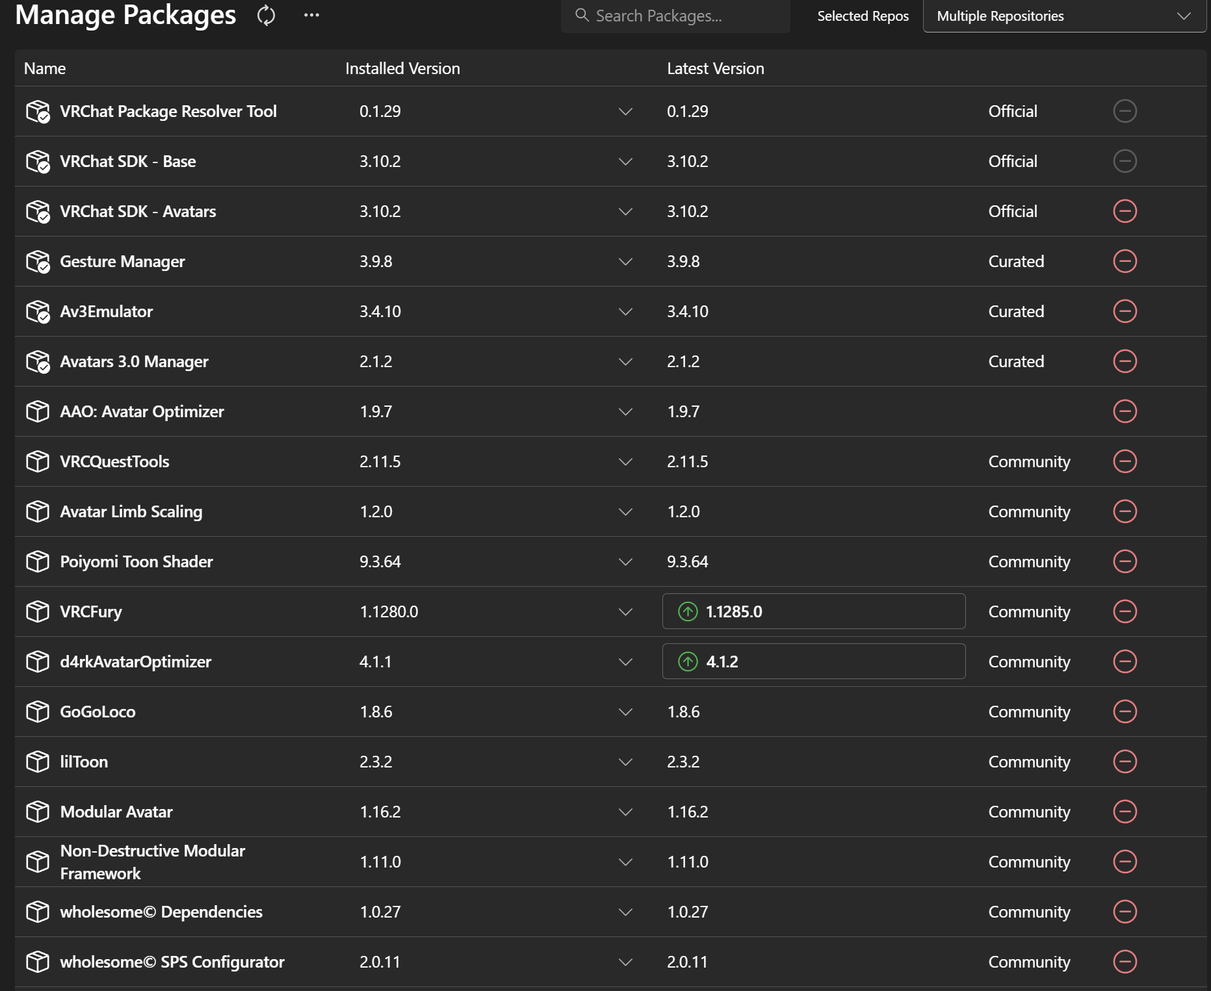Upgrade VRCFury to version 1.1285.0
1211x991 pixels.
pyautogui.click(x=813, y=611)
